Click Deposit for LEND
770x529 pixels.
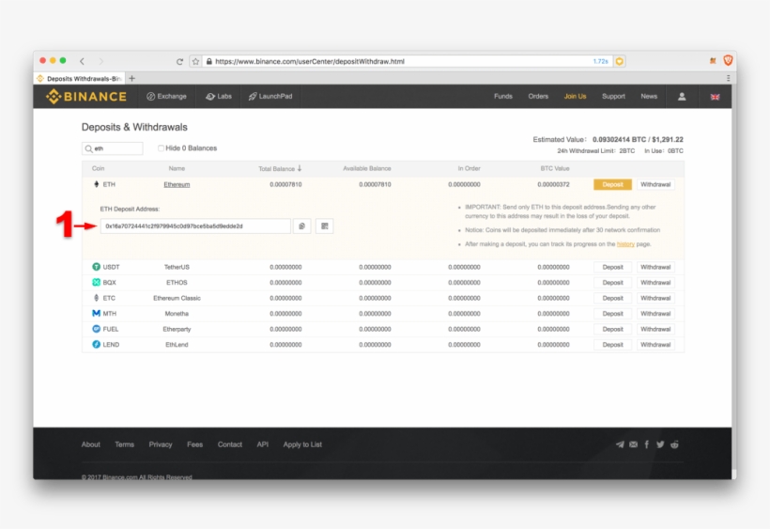pos(612,345)
